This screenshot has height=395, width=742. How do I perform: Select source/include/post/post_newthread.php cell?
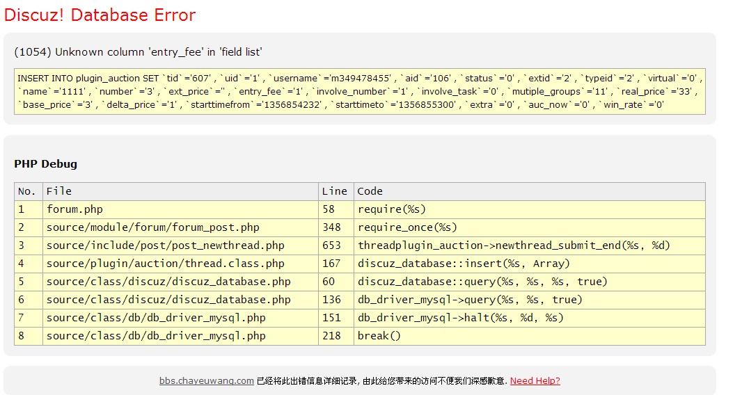point(180,245)
